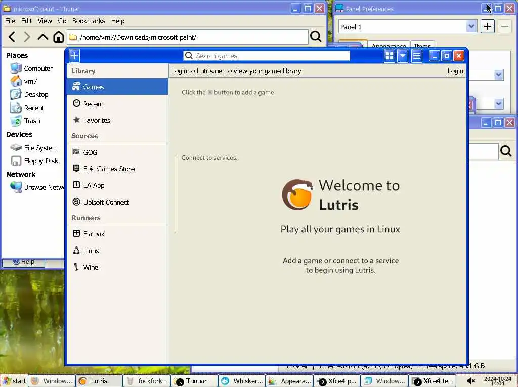
Task: Open Thunar Help menu
Action: click(x=117, y=21)
